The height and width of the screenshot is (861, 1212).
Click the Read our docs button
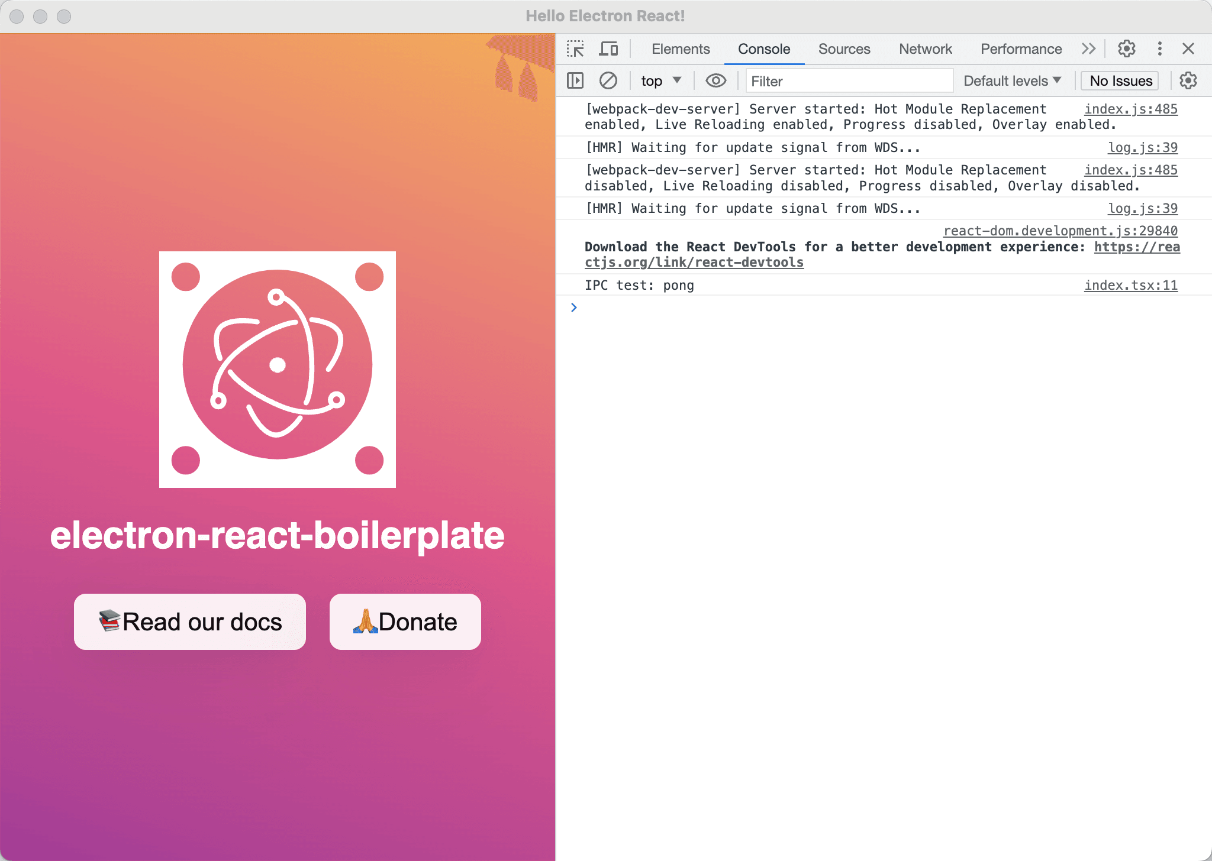tap(189, 621)
